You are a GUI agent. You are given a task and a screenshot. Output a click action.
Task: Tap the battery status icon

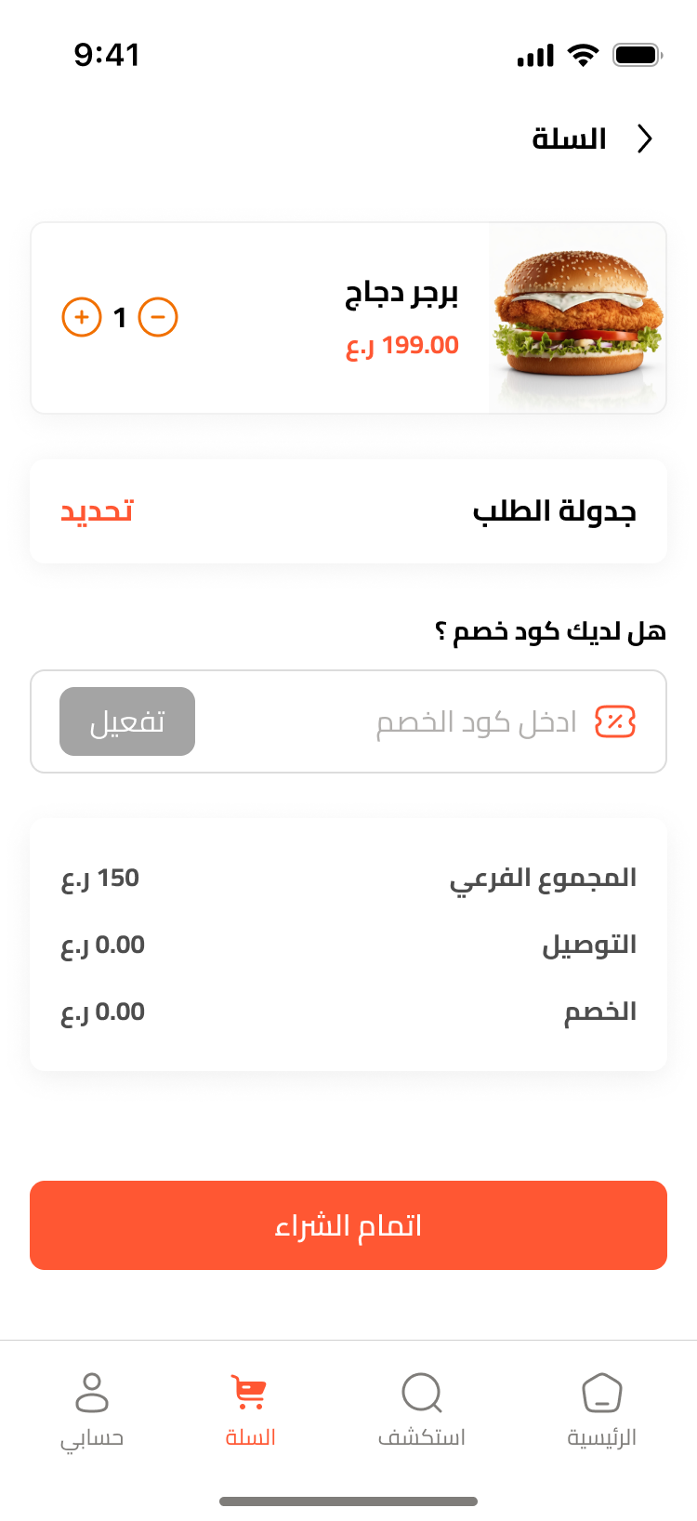pos(637,55)
